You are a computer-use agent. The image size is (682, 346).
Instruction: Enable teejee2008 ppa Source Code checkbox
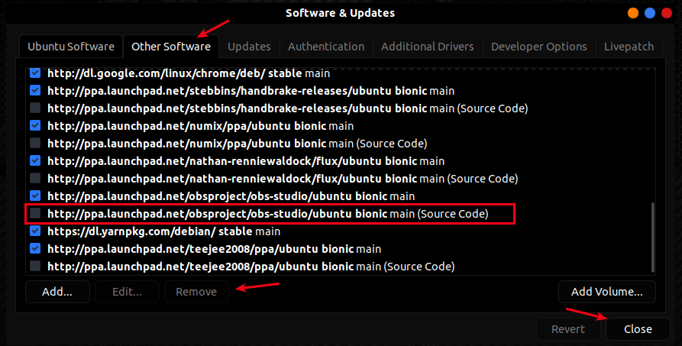click(x=35, y=267)
